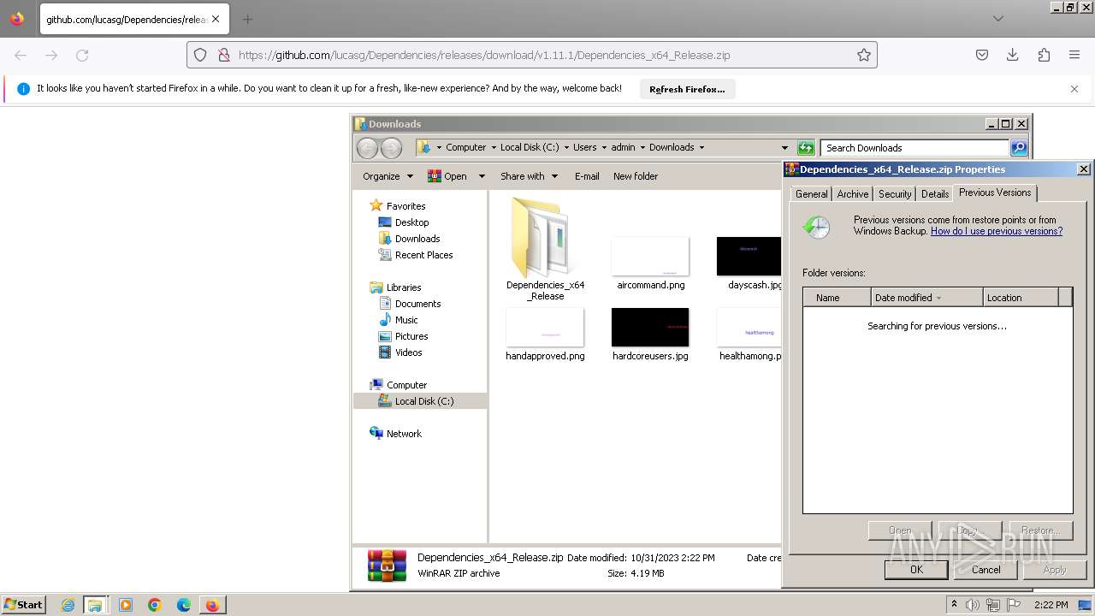Open 'How do I use previous versions?' link

(997, 231)
